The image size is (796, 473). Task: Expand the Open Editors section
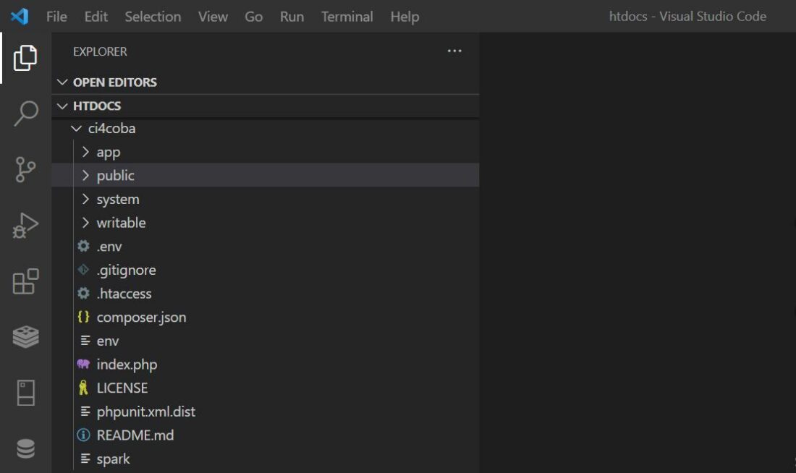[x=114, y=82]
